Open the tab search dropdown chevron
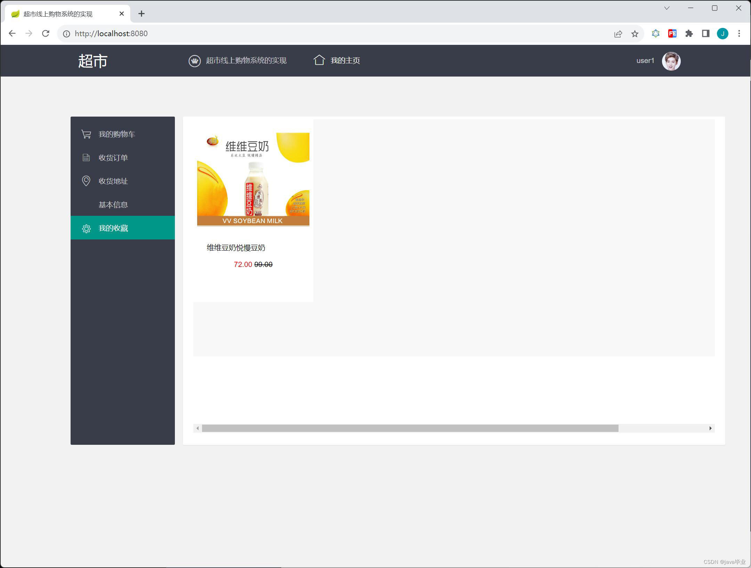Viewport: 751px width, 568px height. [x=667, y=8]
